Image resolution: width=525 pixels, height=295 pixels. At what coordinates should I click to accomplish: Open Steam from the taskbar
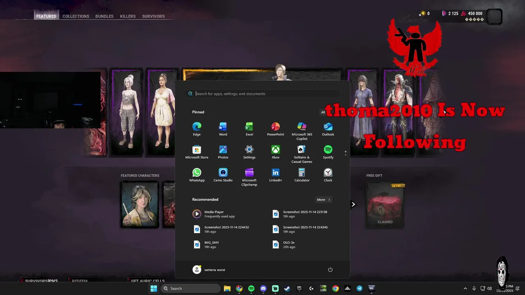(287, 288)
